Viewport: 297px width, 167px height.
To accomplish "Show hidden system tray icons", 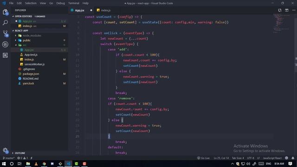I will tap(232, 164).
